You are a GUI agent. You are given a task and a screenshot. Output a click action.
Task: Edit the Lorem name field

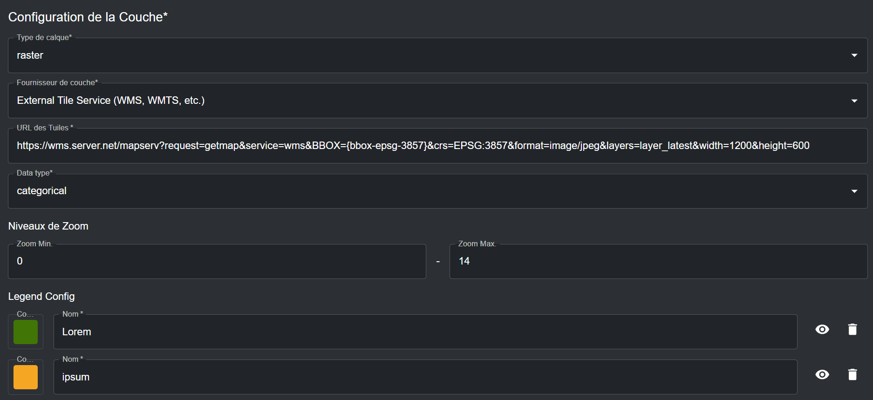tap(425, 332)
